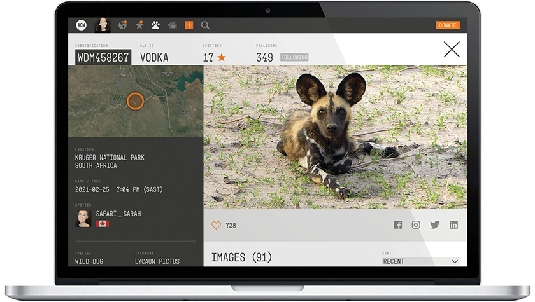Click the 349 followers count
This screenshot has height=302, width=535.
click(x=264, y=58)
